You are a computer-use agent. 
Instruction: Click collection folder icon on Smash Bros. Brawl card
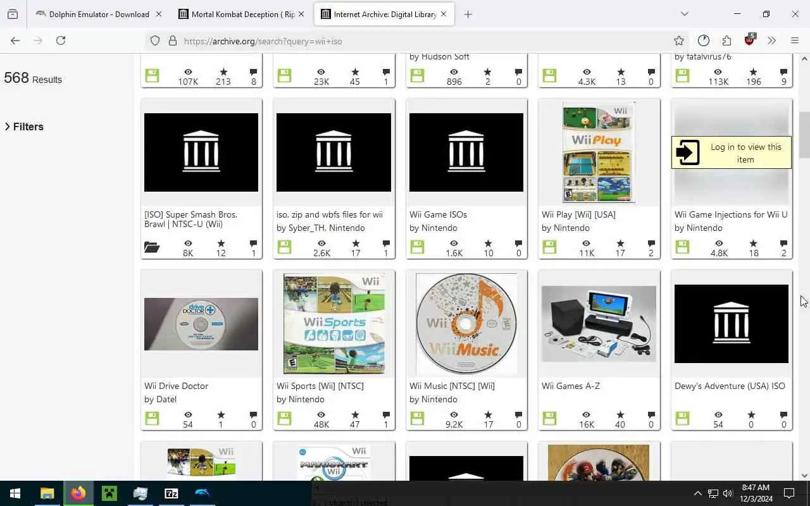[152, 247]
